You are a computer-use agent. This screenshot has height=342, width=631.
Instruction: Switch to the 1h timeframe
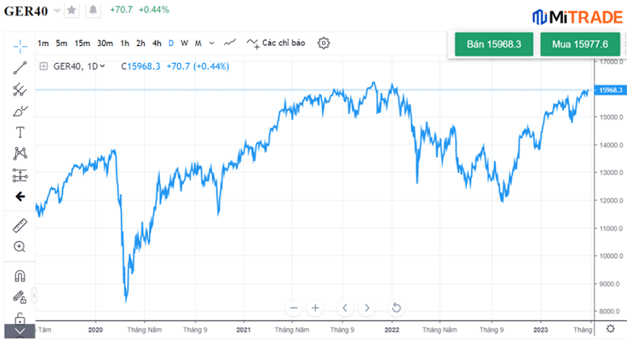[x=125, y=43]
